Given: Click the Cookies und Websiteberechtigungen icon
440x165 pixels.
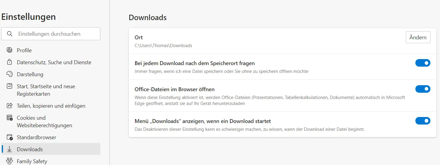Looking at the screenshot, I should [10, 118].
